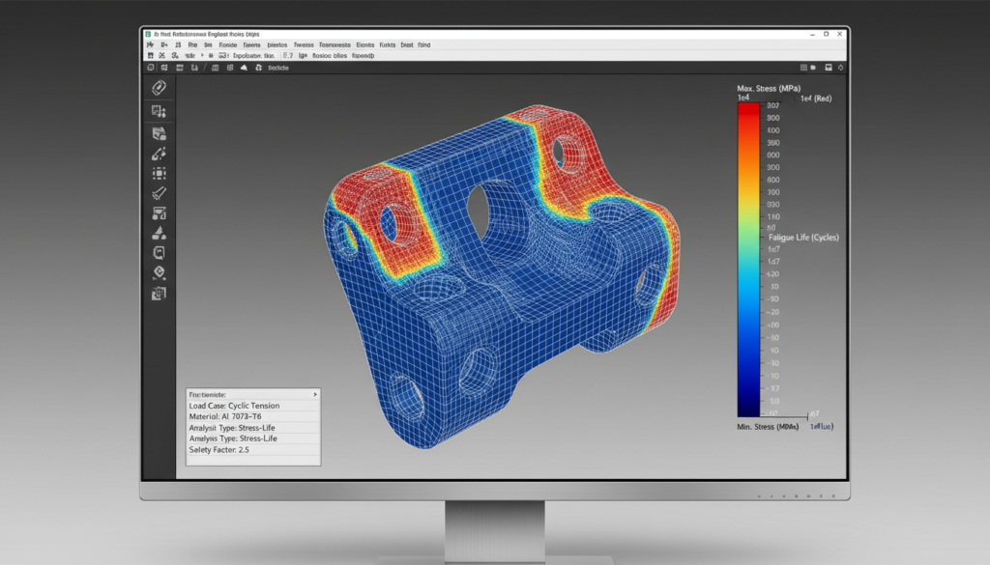Click the circle-in-square icon starting dark toolbar
This screenshot has height=565, width=990.
150,68
